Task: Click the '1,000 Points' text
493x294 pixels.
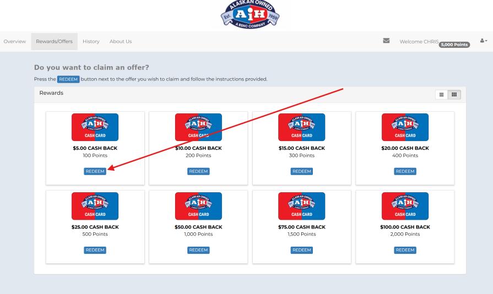Action: pyautogui.click(x=198, y=234)
